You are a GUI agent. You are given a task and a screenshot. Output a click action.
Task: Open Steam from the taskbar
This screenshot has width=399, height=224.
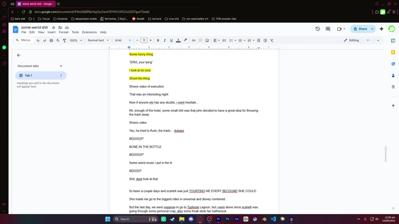(x=172, y=219)
